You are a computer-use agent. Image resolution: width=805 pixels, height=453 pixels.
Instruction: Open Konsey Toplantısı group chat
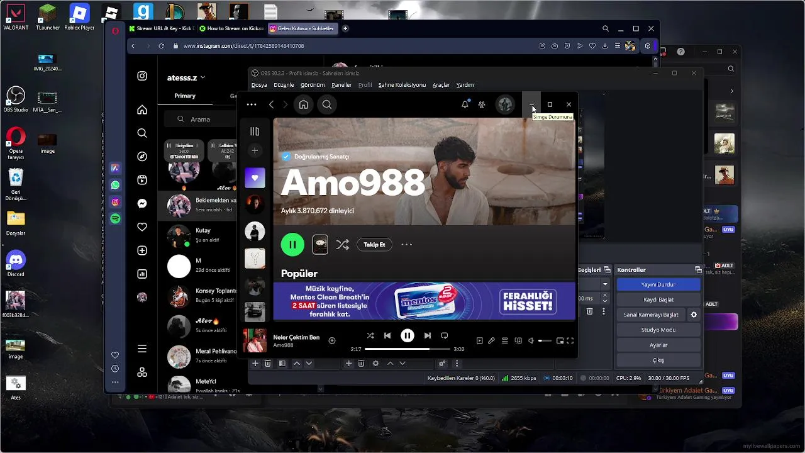coord(197,295)
